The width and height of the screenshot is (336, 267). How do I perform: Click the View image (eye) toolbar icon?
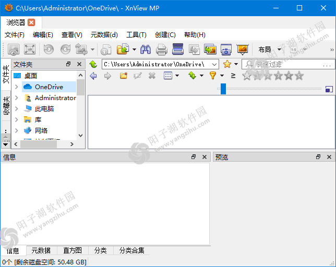click(13, 50)
